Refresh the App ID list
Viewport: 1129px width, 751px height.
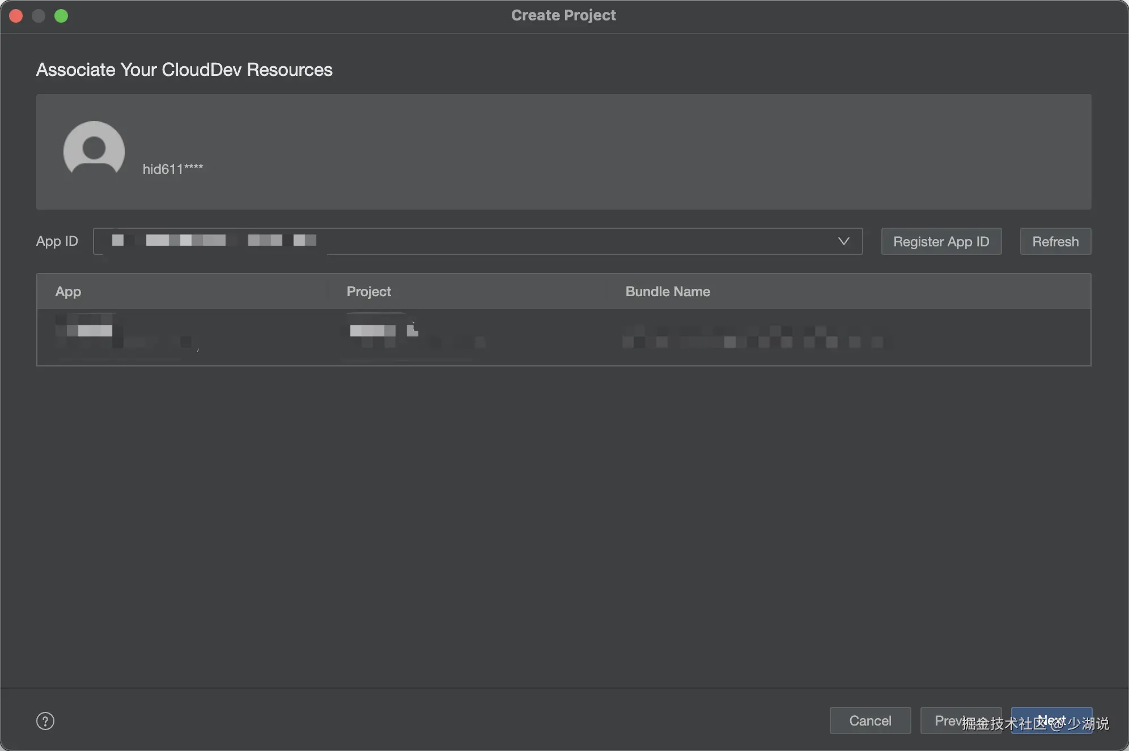coord(1055,241)
